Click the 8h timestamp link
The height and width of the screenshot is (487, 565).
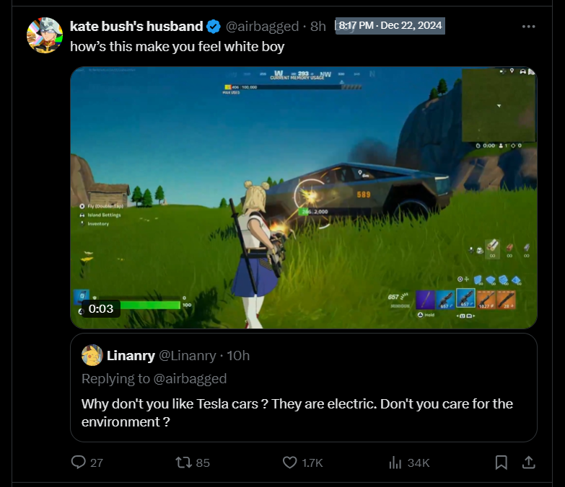pos(317,26)
